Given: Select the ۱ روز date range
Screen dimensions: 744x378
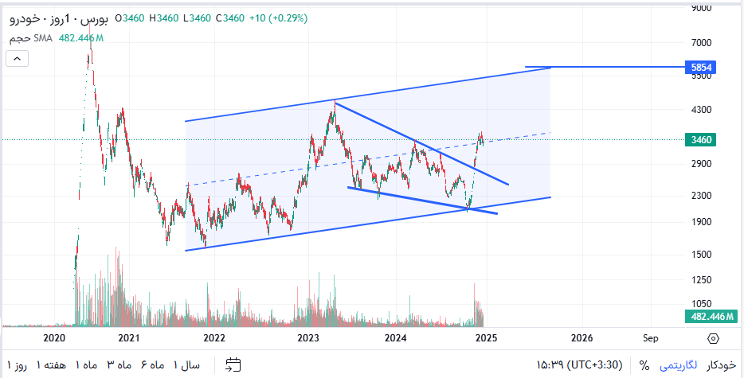Looking at the screenshot, I should 17,365.
